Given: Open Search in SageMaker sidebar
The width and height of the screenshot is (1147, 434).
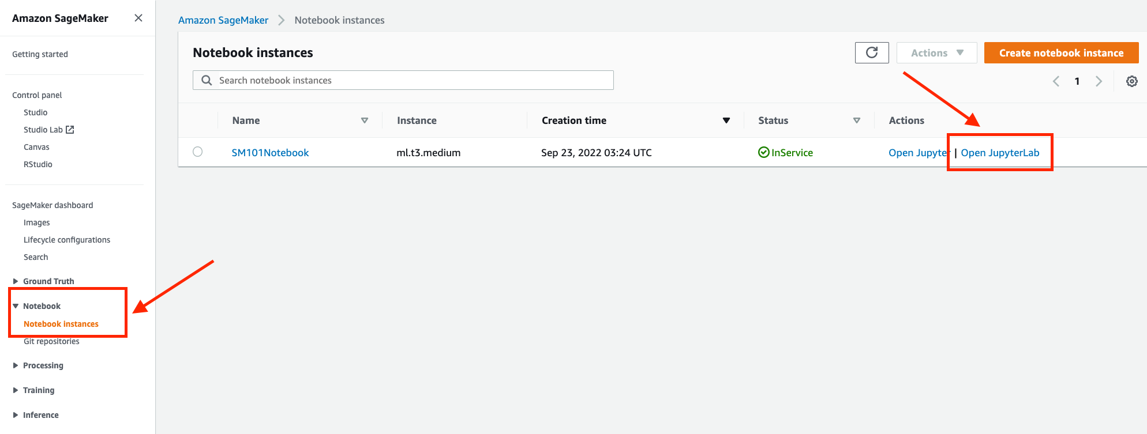Looking at the screenshot, I should click(36, 257).
